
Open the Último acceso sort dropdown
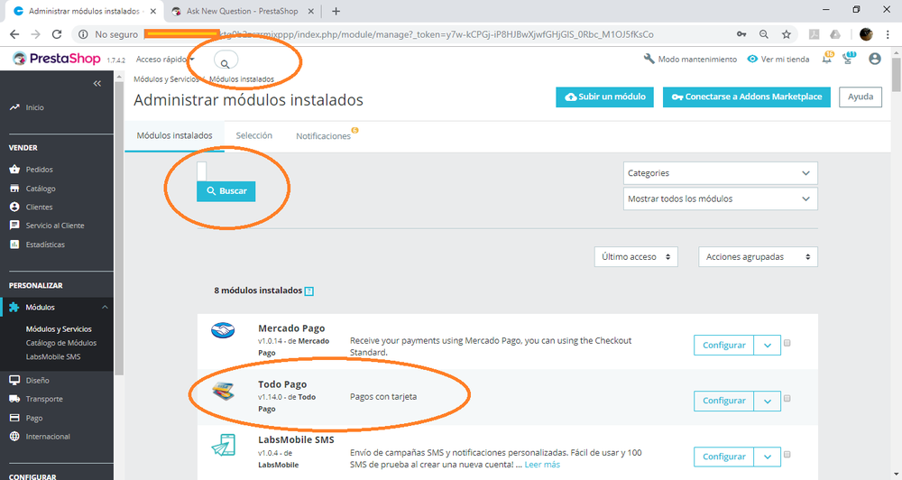(x=636, y=256)
